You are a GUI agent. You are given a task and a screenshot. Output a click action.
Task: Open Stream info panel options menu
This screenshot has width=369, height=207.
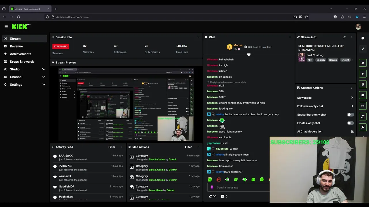click(x=351, y=37)
